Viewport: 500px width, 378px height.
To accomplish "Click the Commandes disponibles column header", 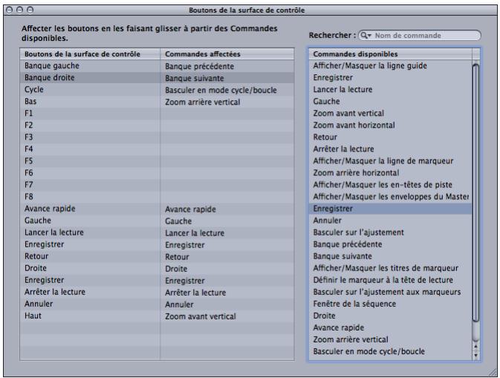I will 390,54.
